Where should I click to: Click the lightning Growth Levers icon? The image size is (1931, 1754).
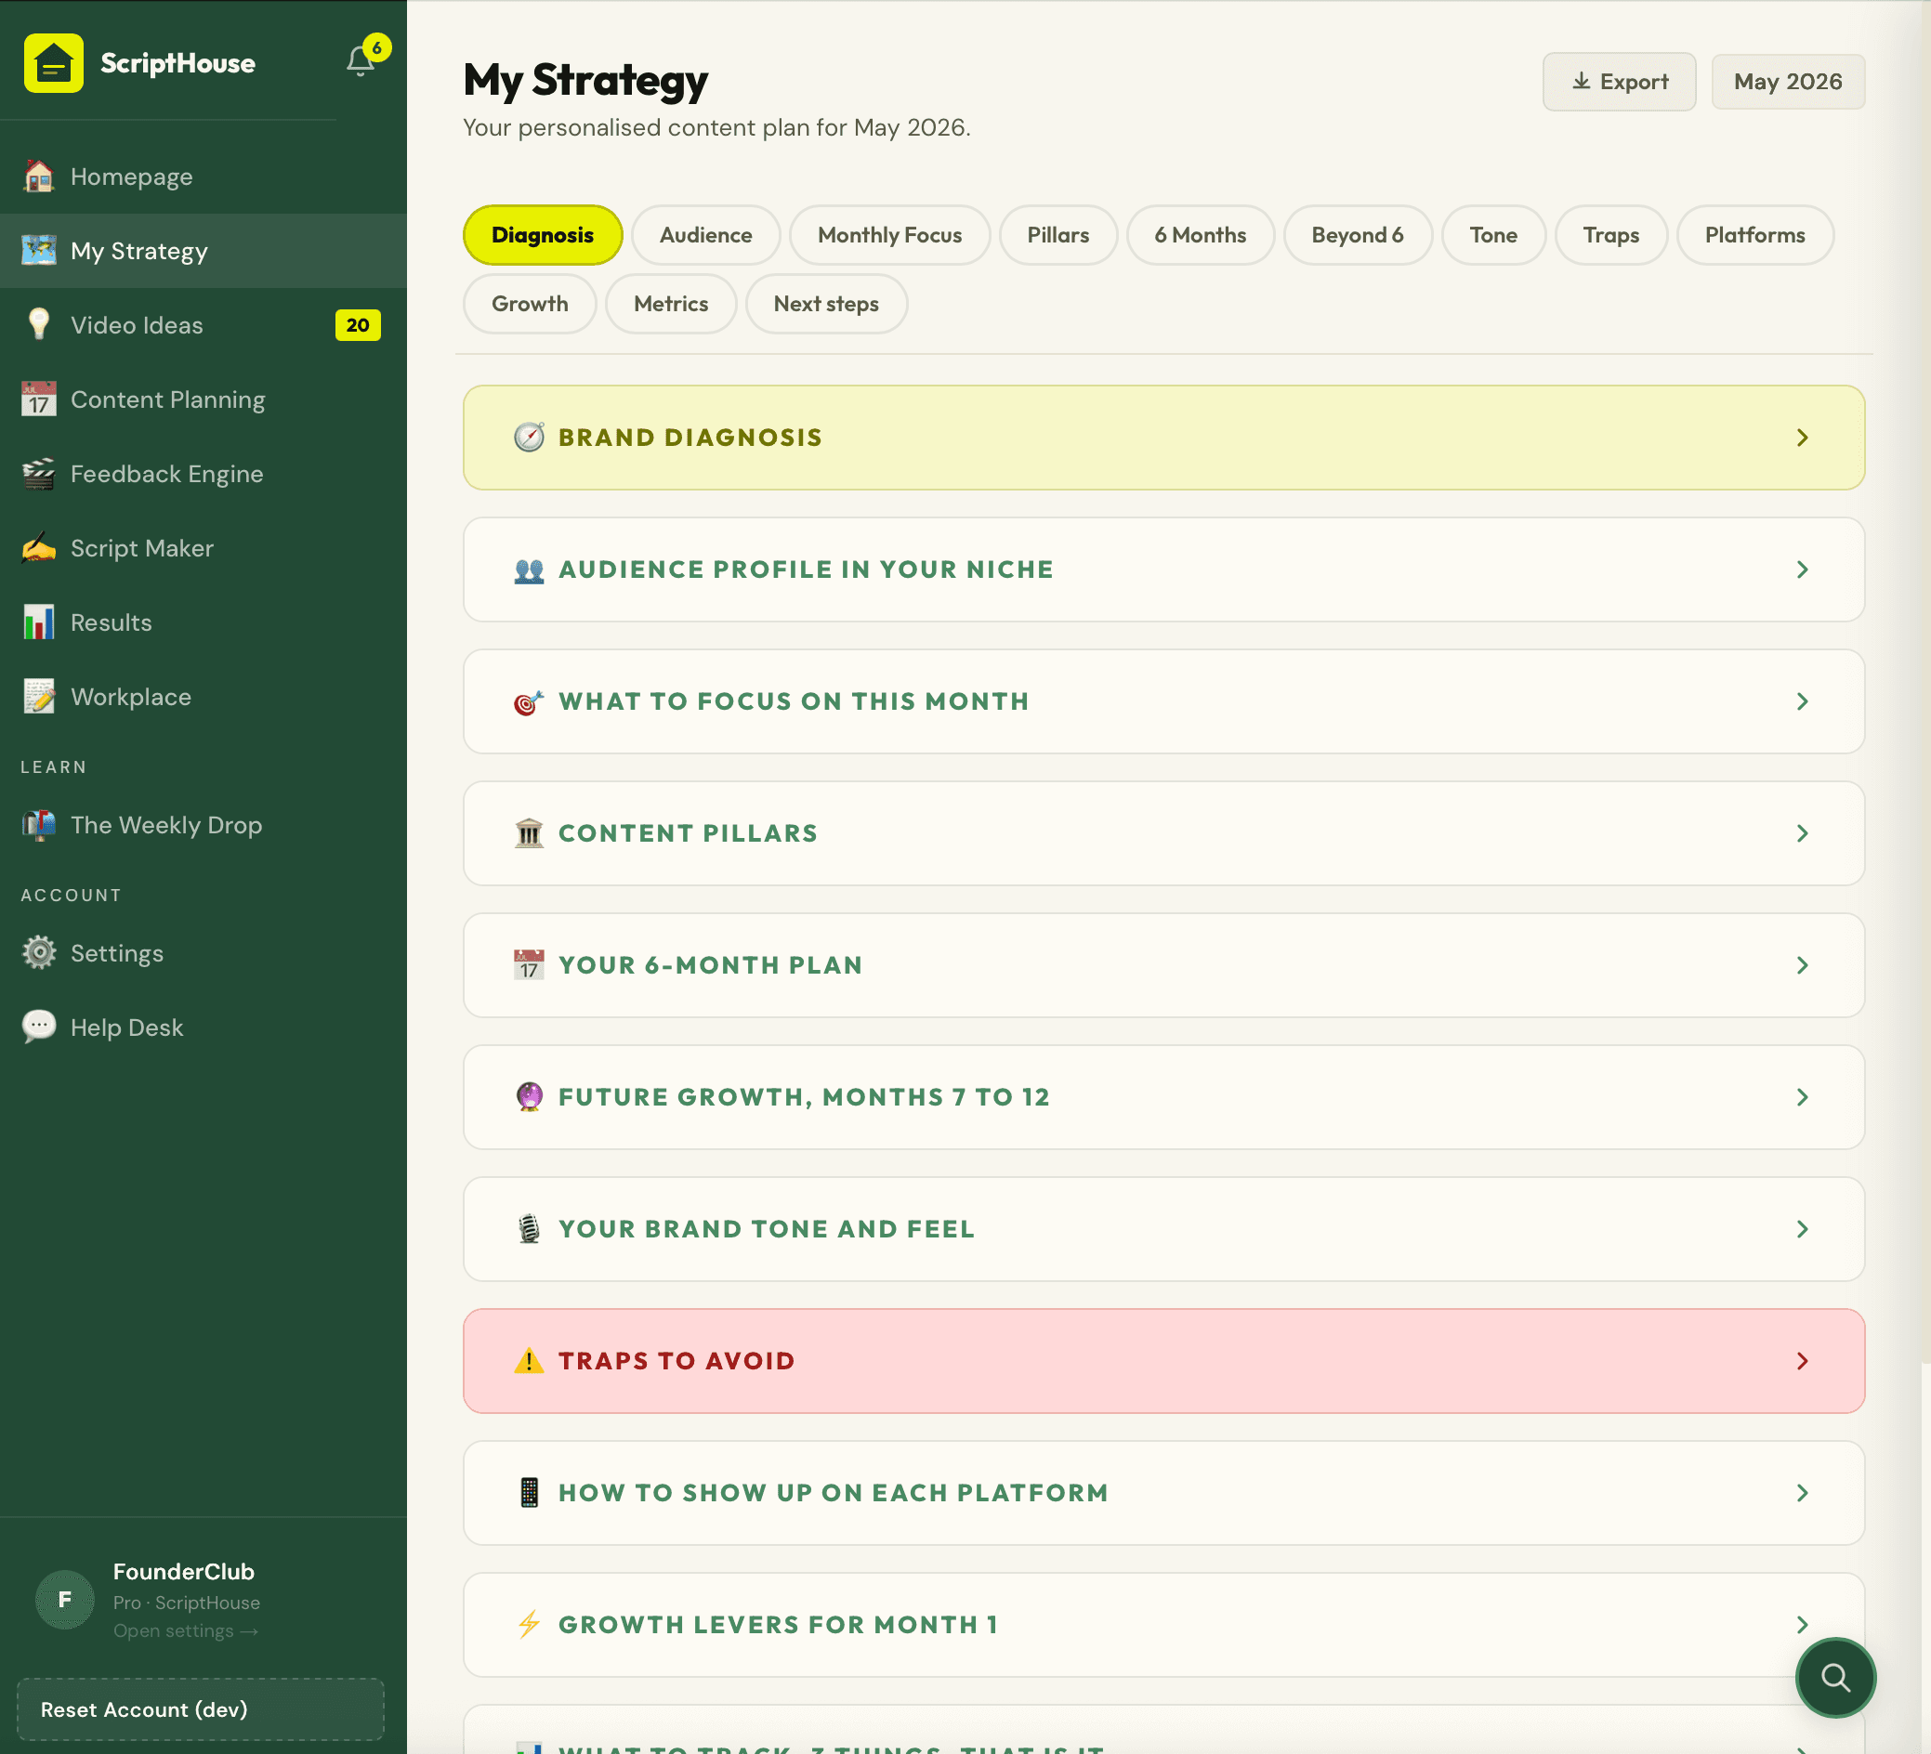click(x=529, y=1625)
